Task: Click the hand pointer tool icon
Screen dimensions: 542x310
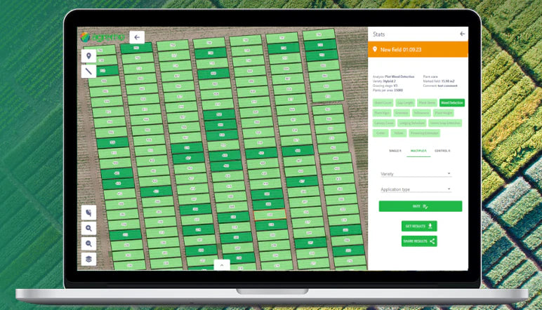Action: pyautogui.click(x=88, y=213)
